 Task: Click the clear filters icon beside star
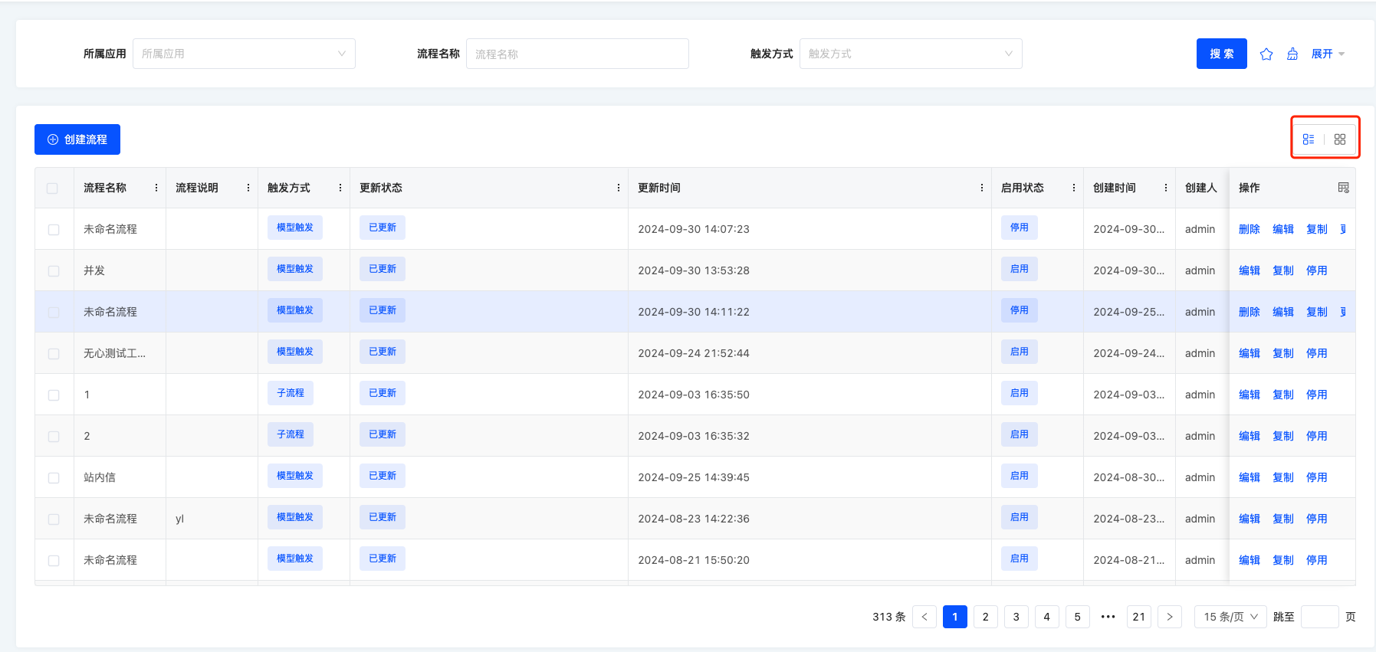coord(1292,54)
